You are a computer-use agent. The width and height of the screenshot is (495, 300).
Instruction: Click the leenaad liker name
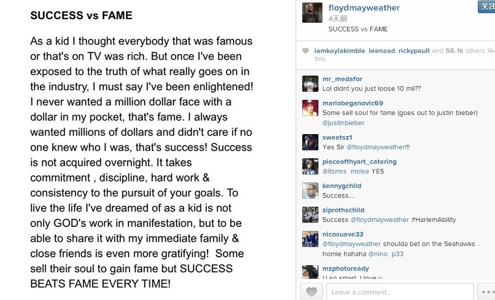tap(381, 51)
